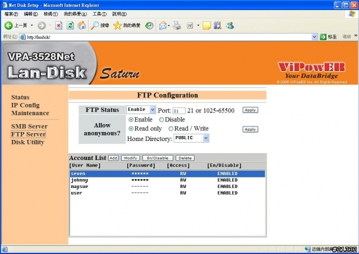Click the status bar page icon
Image resolution: width=359 pixels, height=254 pixels.
(4, 250)
